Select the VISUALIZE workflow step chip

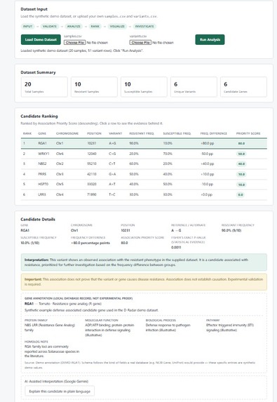point(117,27)
